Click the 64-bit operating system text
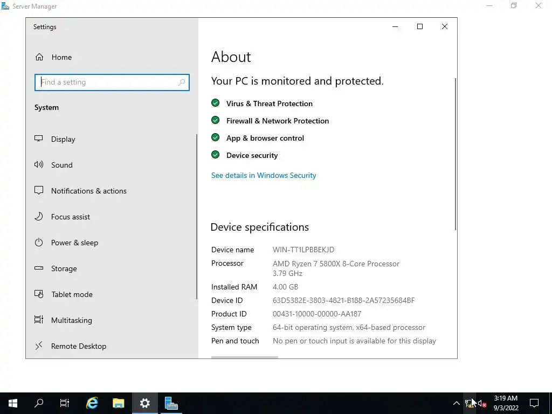 pyautogui.click(x=349, y=327)
